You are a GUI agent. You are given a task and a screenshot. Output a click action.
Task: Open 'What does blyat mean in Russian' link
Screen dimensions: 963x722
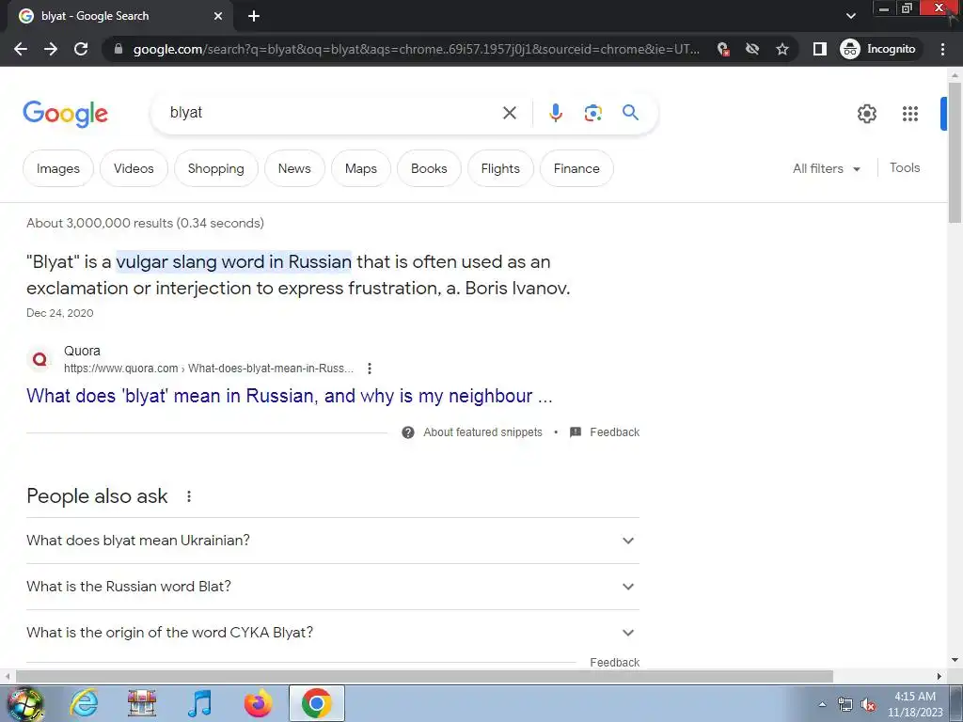click(290, 396)
